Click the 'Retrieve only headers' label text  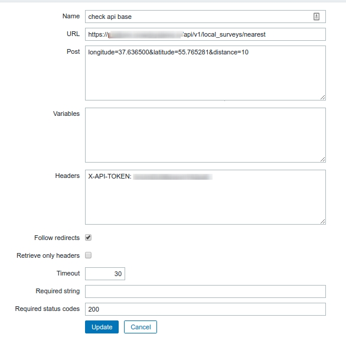click(48, 255)
